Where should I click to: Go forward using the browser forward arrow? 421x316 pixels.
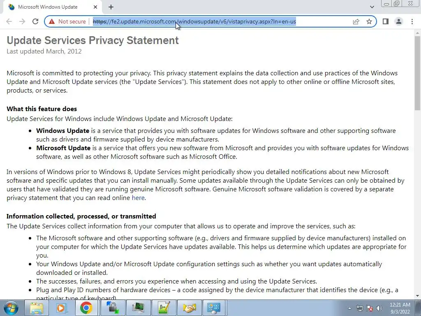[x=22, y=21]
